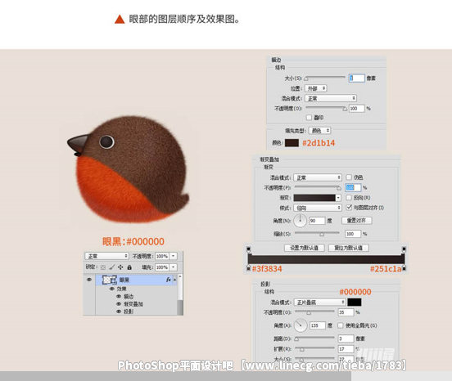Click the drop shadow black color swatch
Image resolution: width=452 pixels, height=381 pixels.
pyautogui.click(x=355, y=302)
